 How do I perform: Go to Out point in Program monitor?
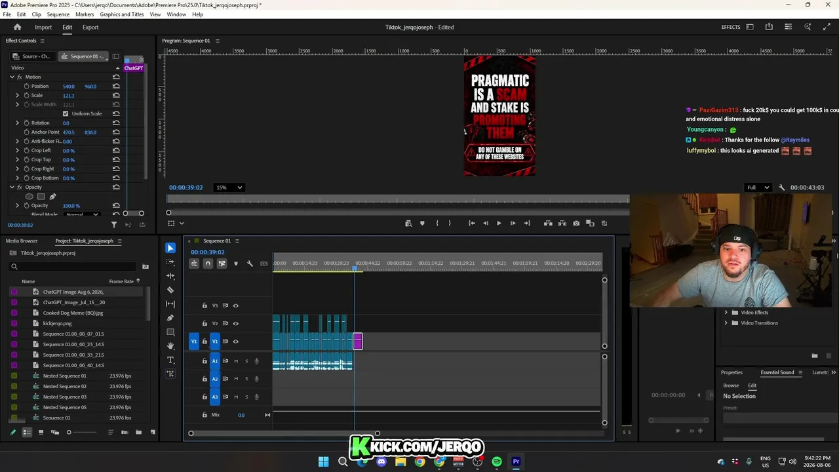pyautogui.click(x=527, y=224)
